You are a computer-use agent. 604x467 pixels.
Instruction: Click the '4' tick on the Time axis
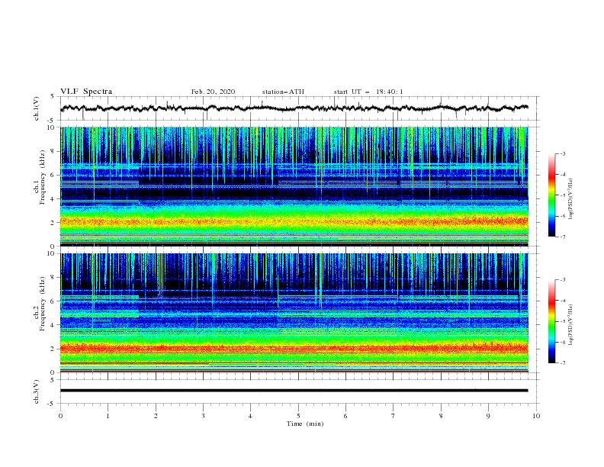250,416
